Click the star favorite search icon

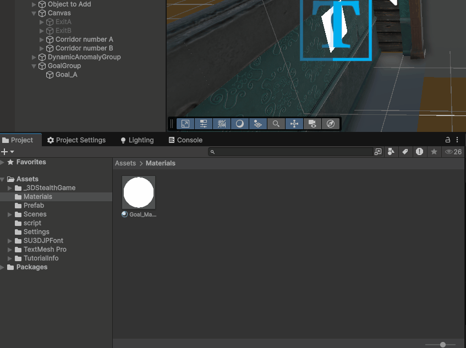(434, 152)
